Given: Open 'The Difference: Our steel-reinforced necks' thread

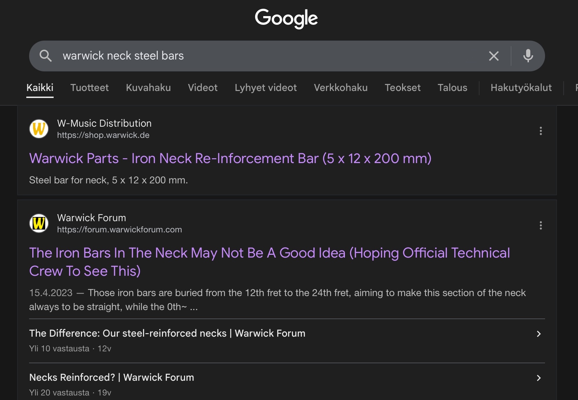Looking at the screenshot, I should click(x=167, y=333).
